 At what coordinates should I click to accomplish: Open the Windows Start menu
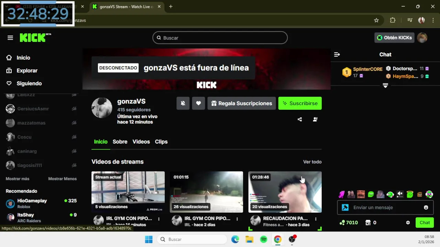[148, 239]
